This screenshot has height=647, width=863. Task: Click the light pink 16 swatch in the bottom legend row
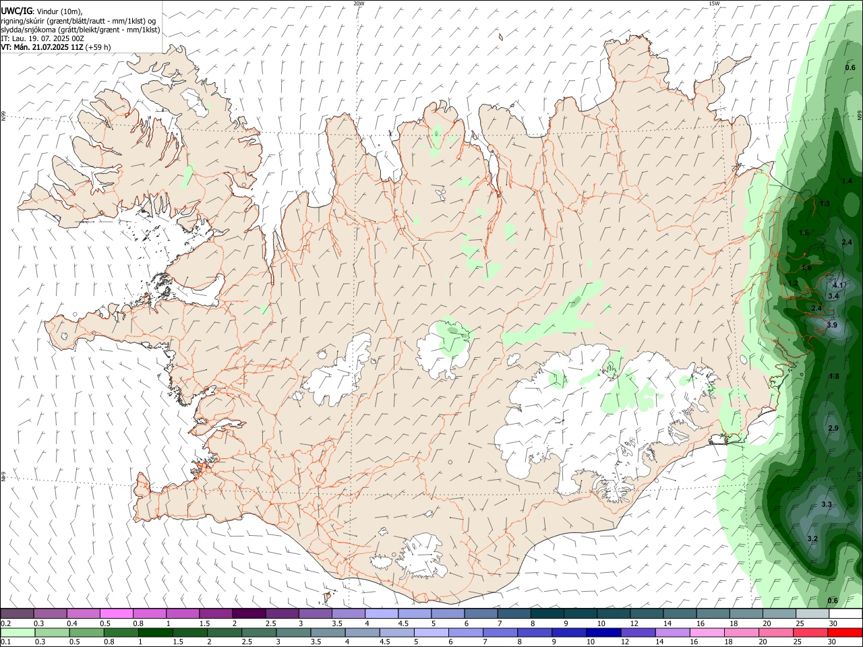[x=707, y=632]
